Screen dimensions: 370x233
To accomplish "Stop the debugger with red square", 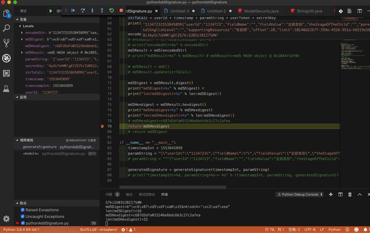I will click(x=121, y=10).
